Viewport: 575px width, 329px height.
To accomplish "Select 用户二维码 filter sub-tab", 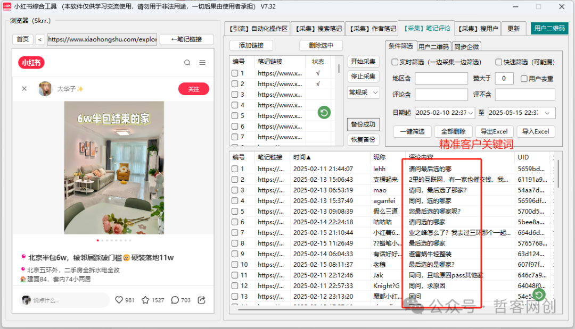I will click(x=433, y=46).
